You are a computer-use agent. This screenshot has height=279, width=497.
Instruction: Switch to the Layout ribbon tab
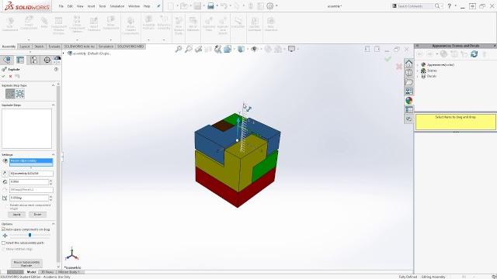tap(25, 46)
